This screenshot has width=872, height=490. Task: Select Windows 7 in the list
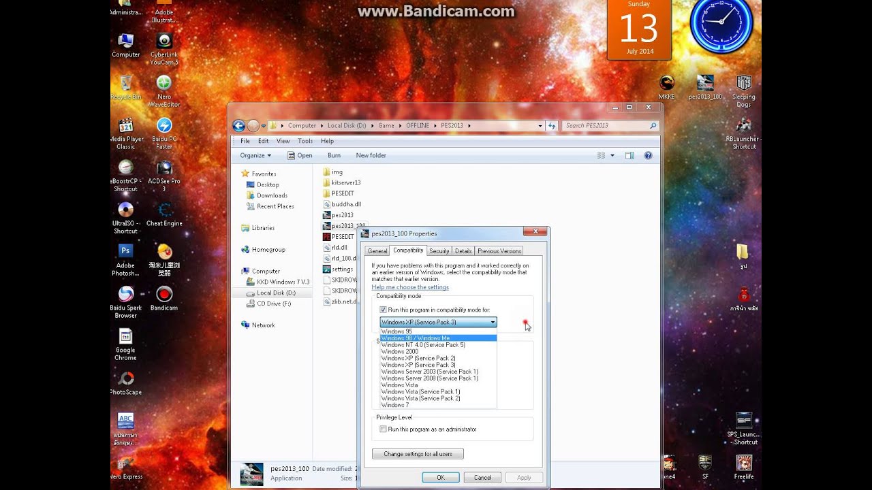coord(439,405)
